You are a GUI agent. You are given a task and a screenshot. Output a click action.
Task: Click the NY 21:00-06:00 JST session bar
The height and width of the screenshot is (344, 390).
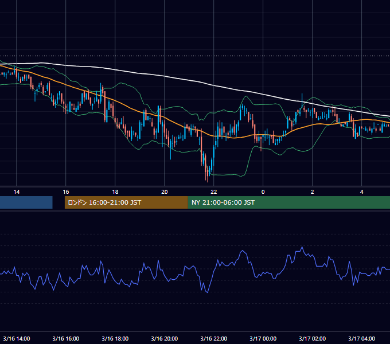pyautogui.click(x=288, y=202)
